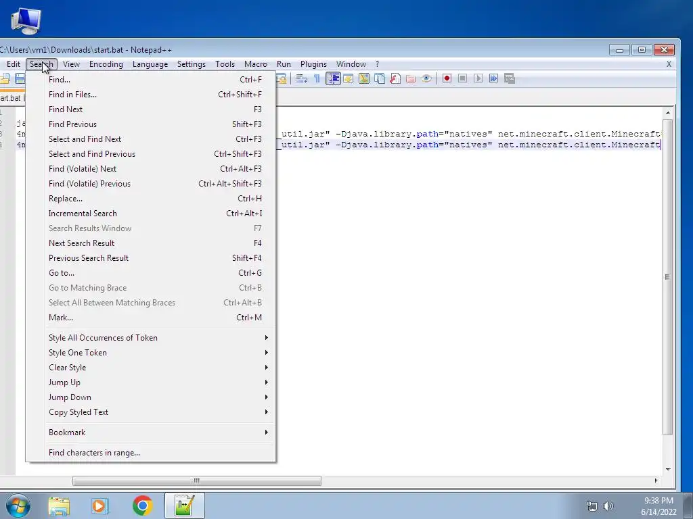Click the horizontal scrollbar thumb
The height and width of the screenshot is (519, 693).
(197, 480)
